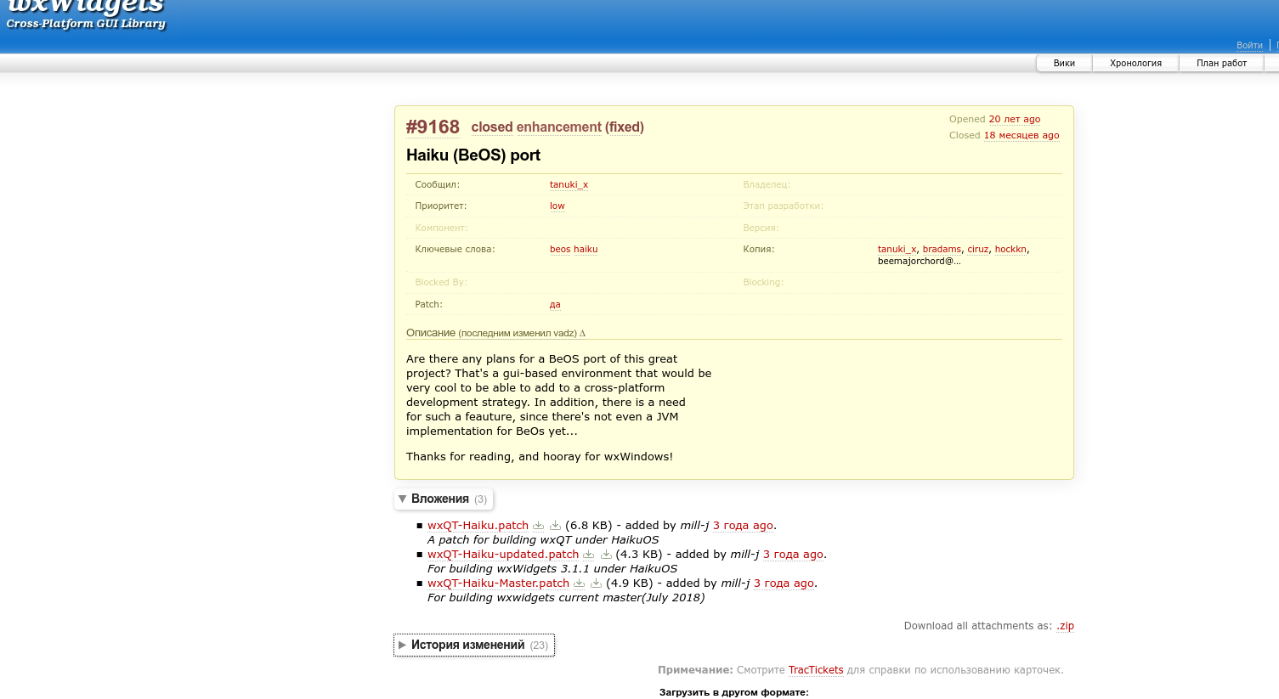Open the Вики tab
Image resolution: width=1279 pixels, height=699 pixels.
point(1064,63)
